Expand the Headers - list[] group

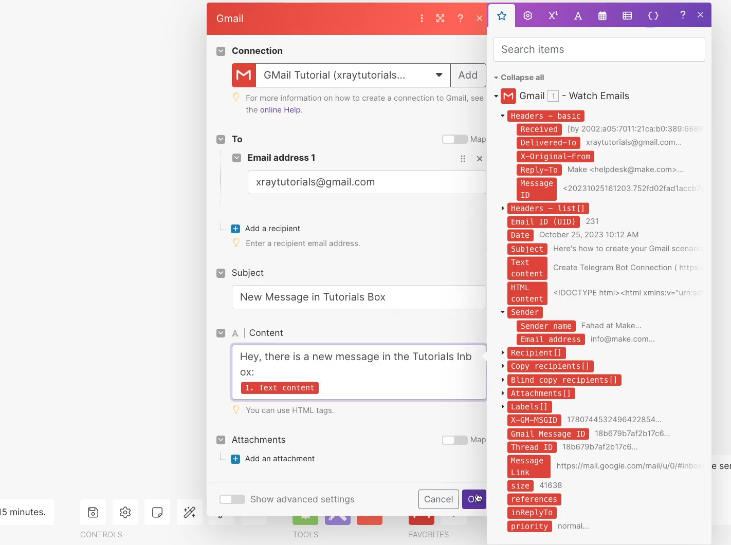(x=503, y=209)
